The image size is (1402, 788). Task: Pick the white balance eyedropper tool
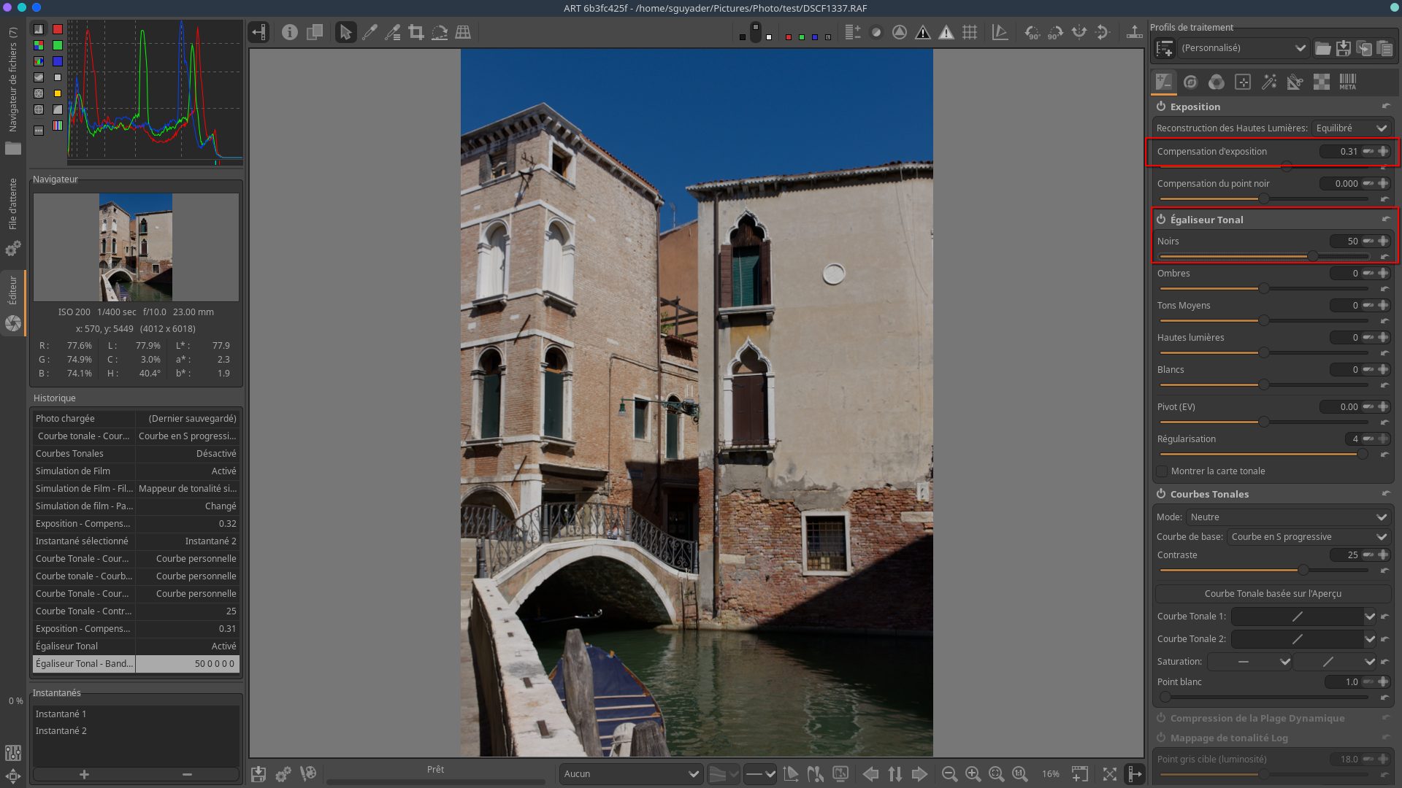(x=369, y=32)
